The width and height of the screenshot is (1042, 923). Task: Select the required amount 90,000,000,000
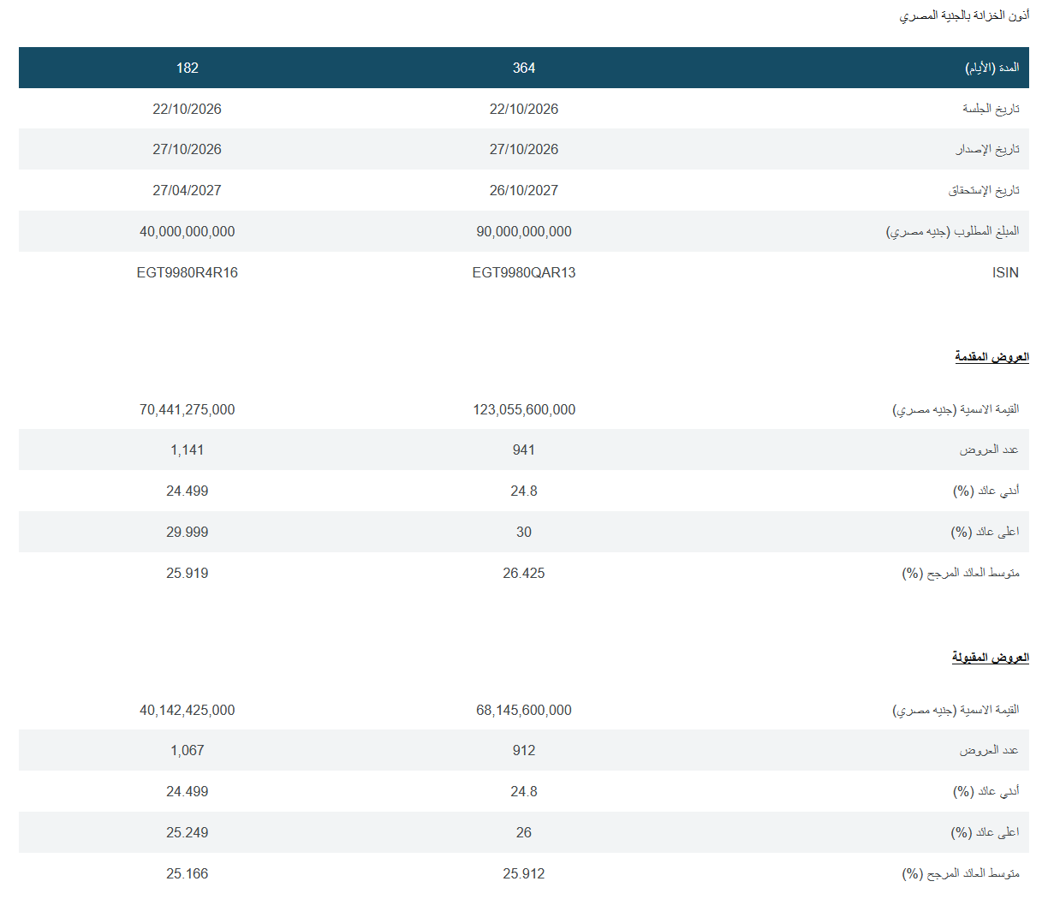(x=524, y=232)
